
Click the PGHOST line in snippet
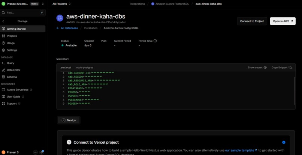(79, 92)
